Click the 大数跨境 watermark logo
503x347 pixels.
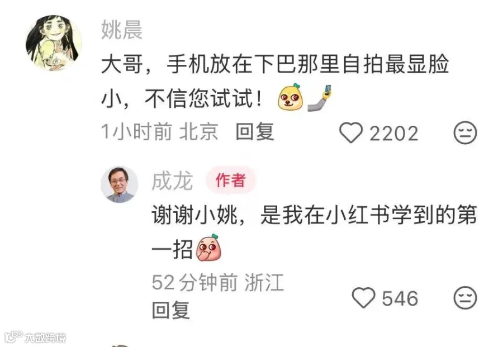[35, 337]
